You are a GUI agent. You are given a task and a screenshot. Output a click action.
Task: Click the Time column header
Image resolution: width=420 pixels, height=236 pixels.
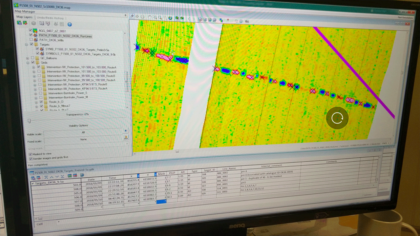pos(113,178)
